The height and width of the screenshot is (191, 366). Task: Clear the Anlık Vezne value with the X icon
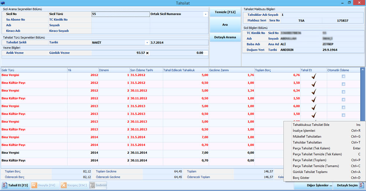click(147, 53)
